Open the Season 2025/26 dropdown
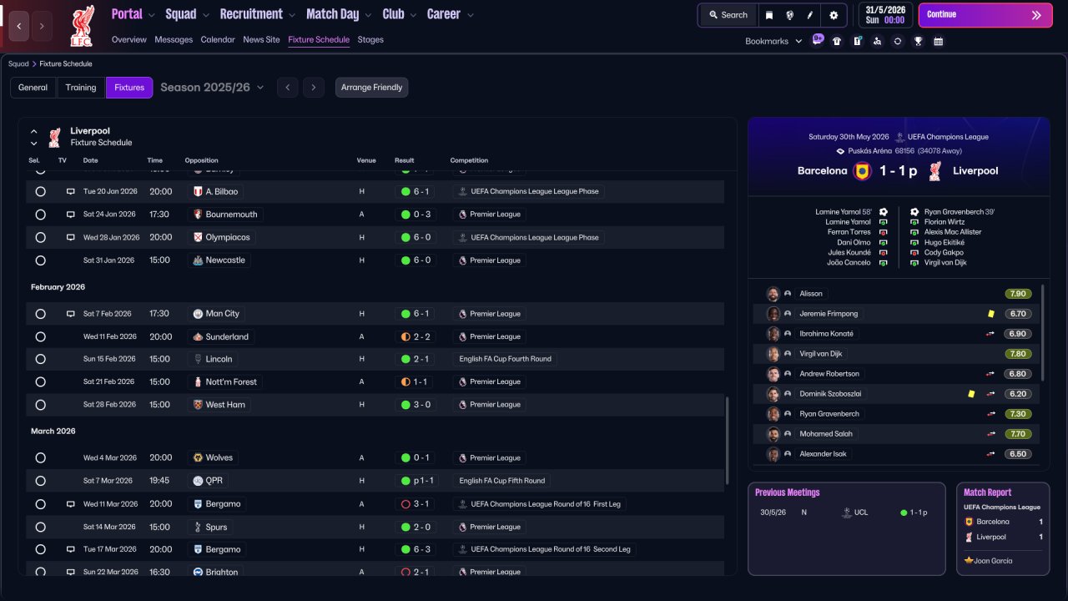 pyautogui.click(x=212, y=87)
